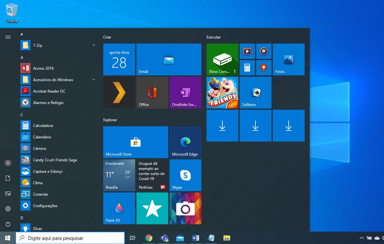This screenshot has height=244, width=384.
Task: Expand the 7-Zip folder
Action: click(x=59, y=45)
